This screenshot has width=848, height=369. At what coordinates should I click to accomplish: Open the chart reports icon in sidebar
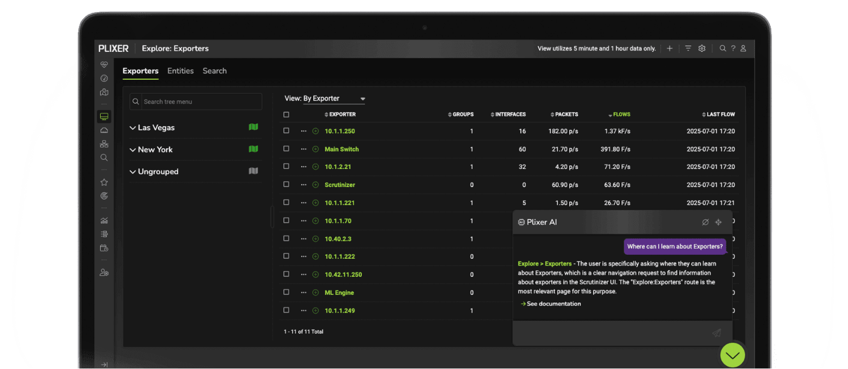point(104,220)
